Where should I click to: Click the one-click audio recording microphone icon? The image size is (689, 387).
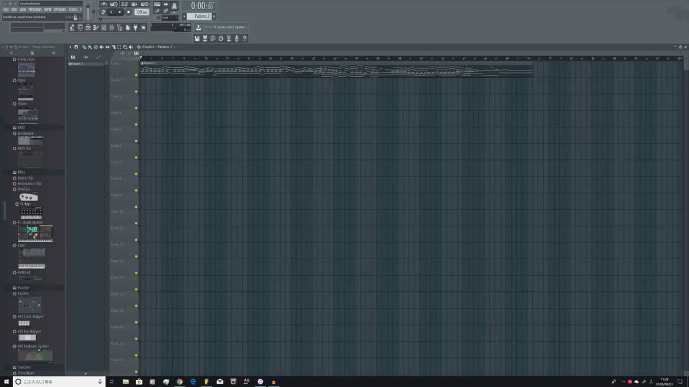237,38
